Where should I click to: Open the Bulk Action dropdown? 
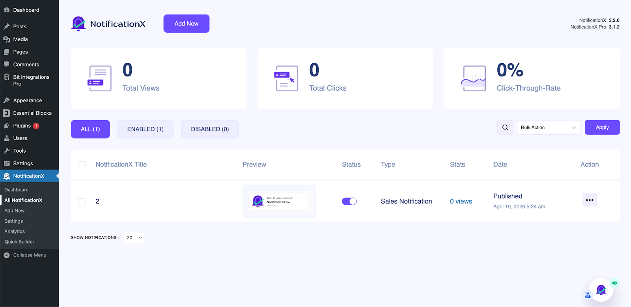coord(549,127)
